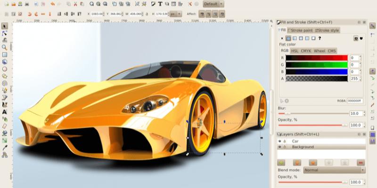The height and width of the screenshot is (188, 377).
Task: Click the red minus delete layer button
Action: (361, 162)
